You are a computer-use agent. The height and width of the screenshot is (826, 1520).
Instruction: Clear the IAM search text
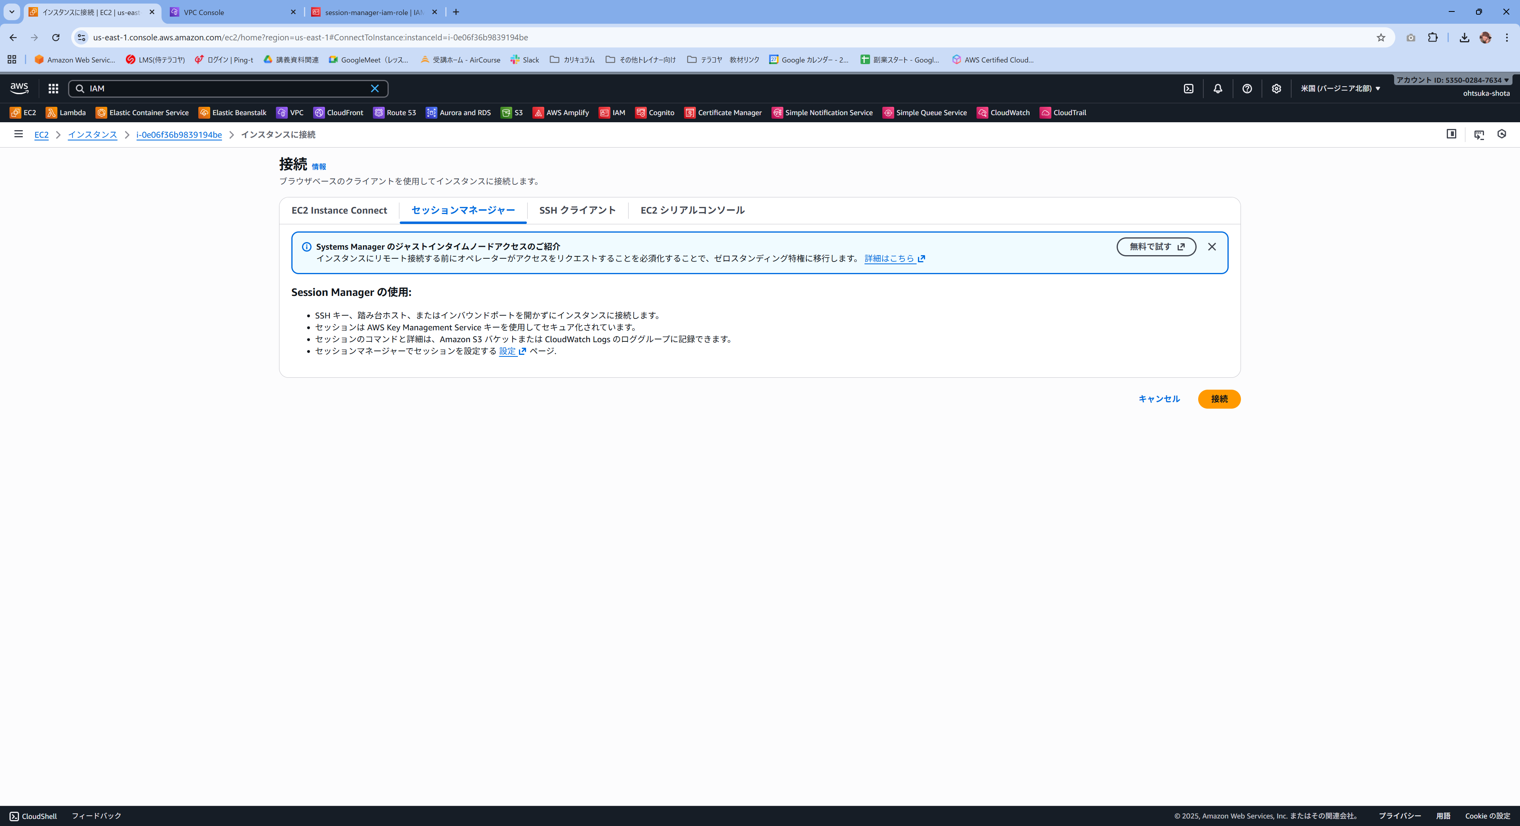click(x=375, y=89)
